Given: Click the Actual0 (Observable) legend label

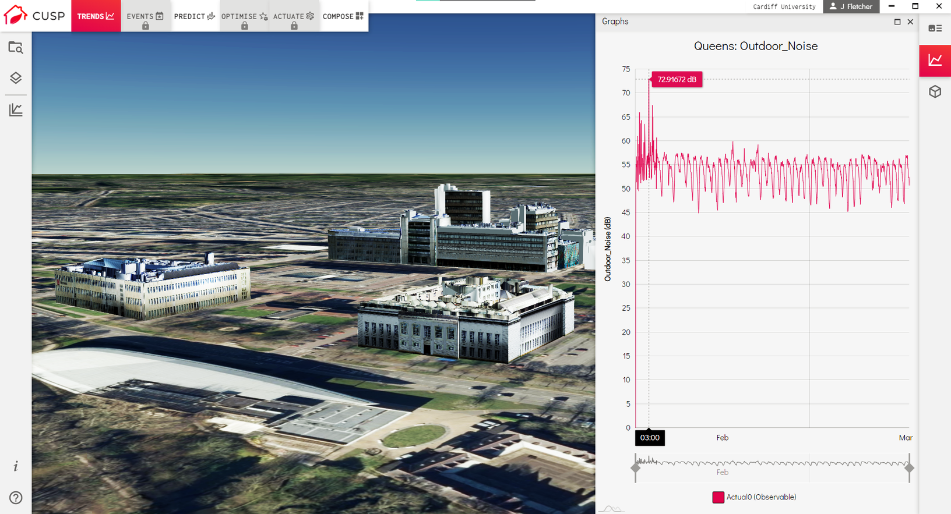Looking at the screenshot, I should [761, 497].
